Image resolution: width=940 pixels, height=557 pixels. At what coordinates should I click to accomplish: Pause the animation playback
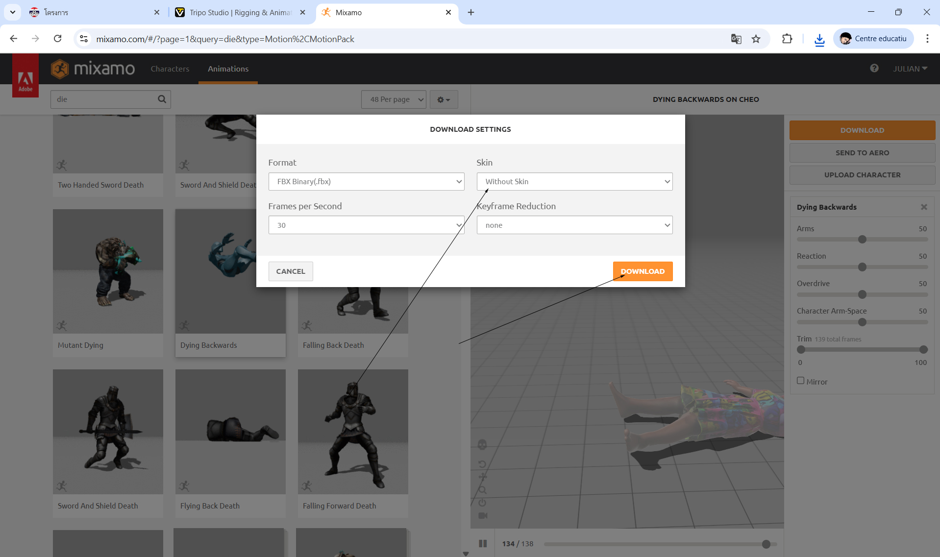(x=483, y=543)
